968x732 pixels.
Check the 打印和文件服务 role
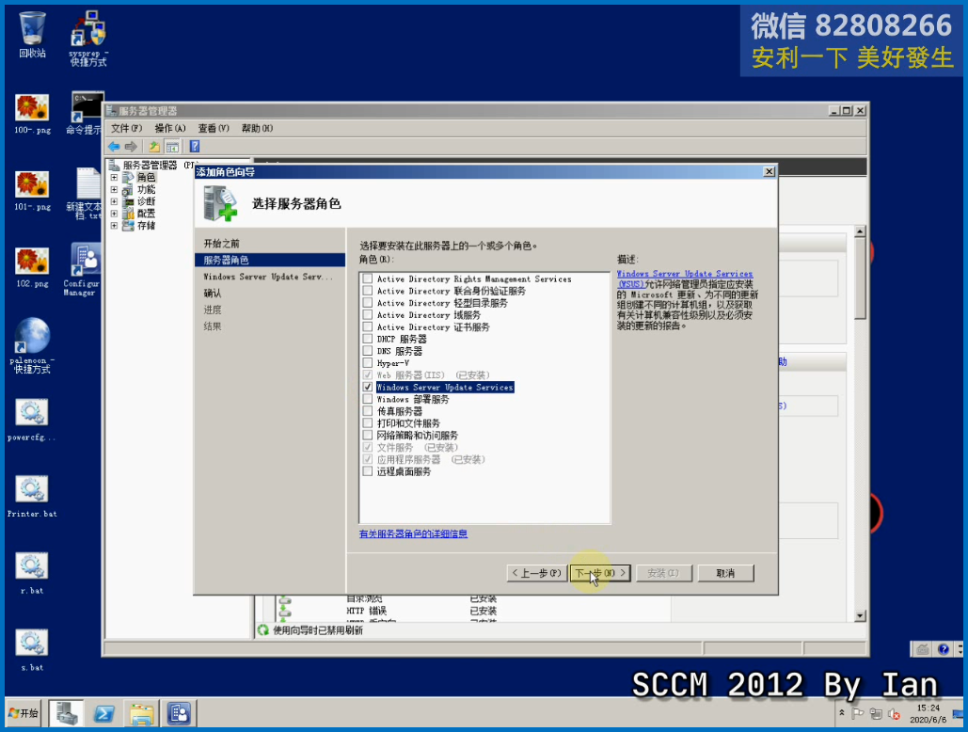pos(367,423)
